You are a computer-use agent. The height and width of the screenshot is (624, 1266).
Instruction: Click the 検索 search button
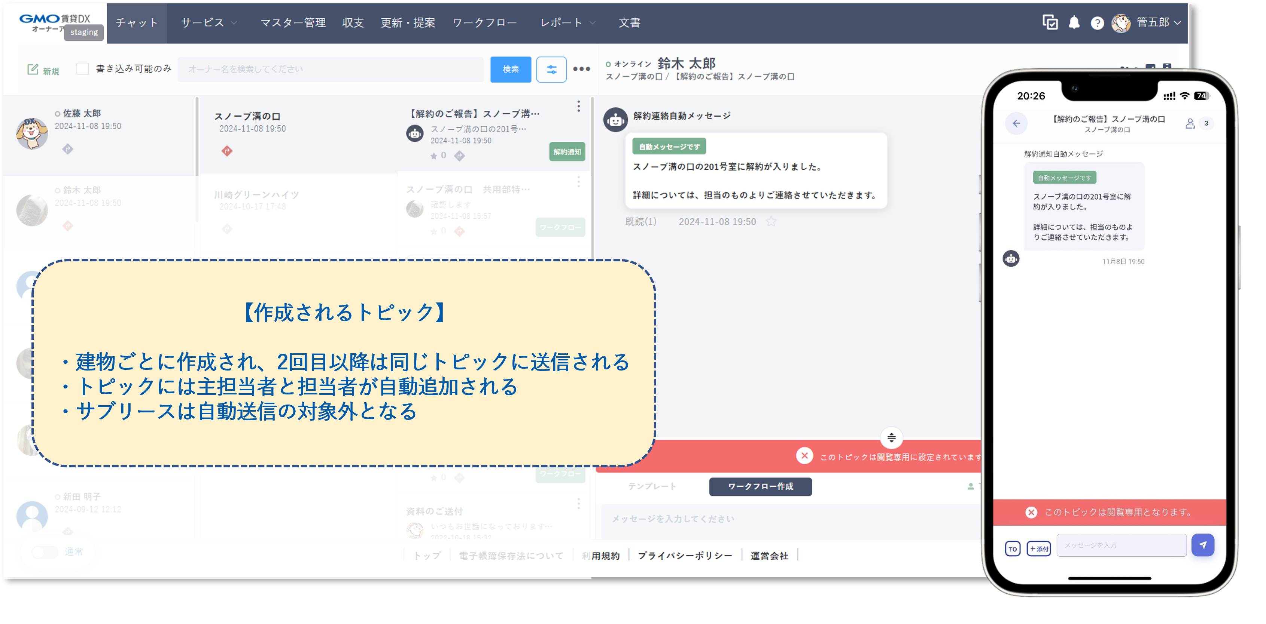511,69
